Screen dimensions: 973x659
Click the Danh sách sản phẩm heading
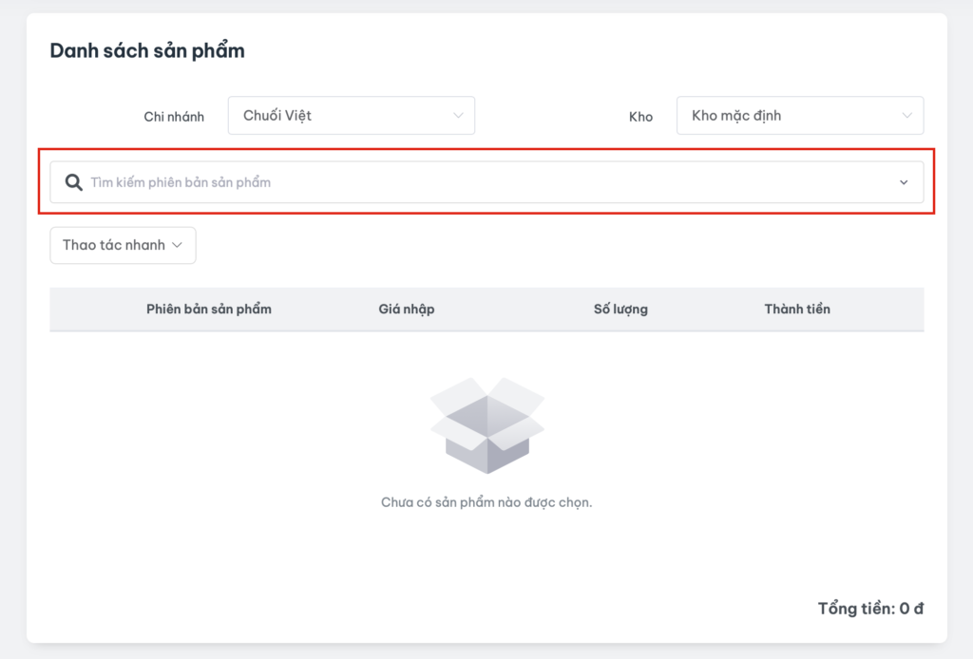pos(147,51)
